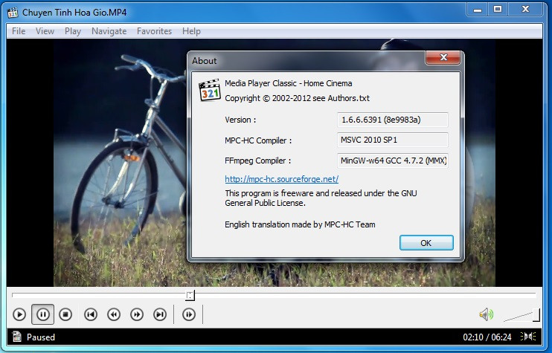Open the View menu
The height and width of the screenshot is (353, 552).
45,31
